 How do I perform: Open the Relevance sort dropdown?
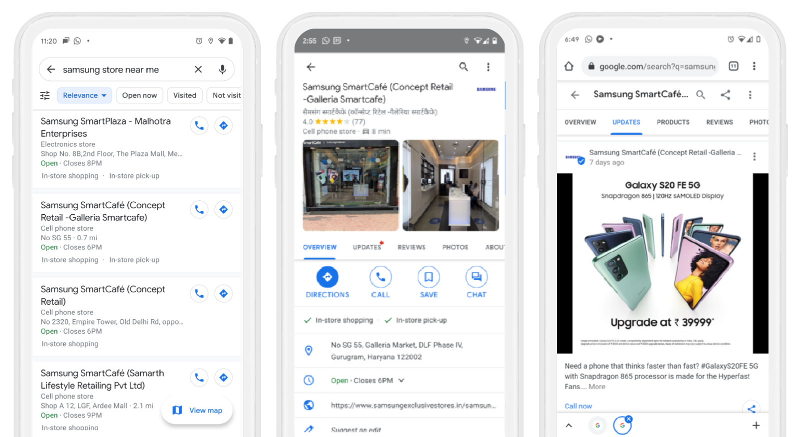tap(84, 95)
